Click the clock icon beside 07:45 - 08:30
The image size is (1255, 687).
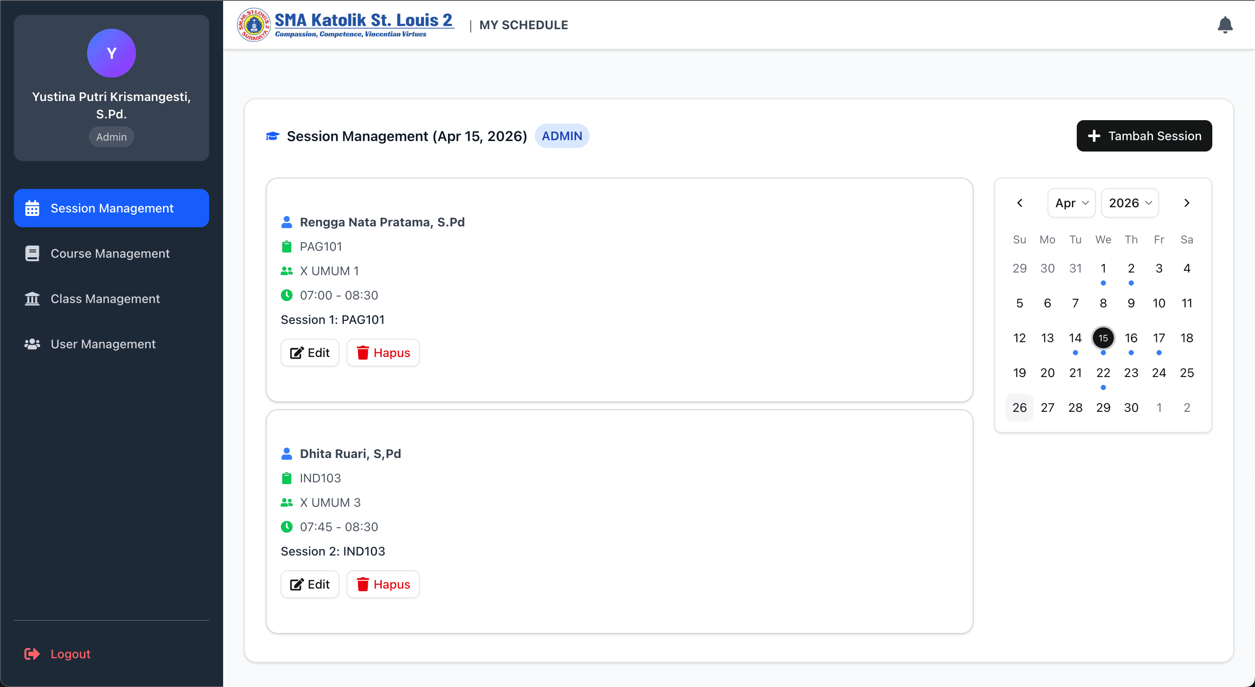pyautogui.click(x=286, y=527)
